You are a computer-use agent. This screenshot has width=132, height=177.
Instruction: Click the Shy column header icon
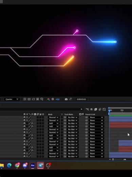(x=24, y=114)
